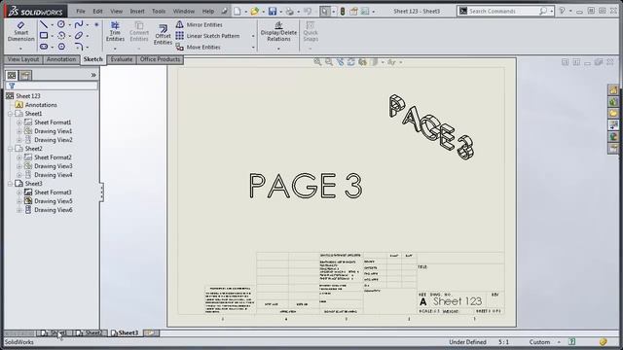623x350 pixels.
Task: Collapse Sheet1 in the tree
Action: [10, 114]
